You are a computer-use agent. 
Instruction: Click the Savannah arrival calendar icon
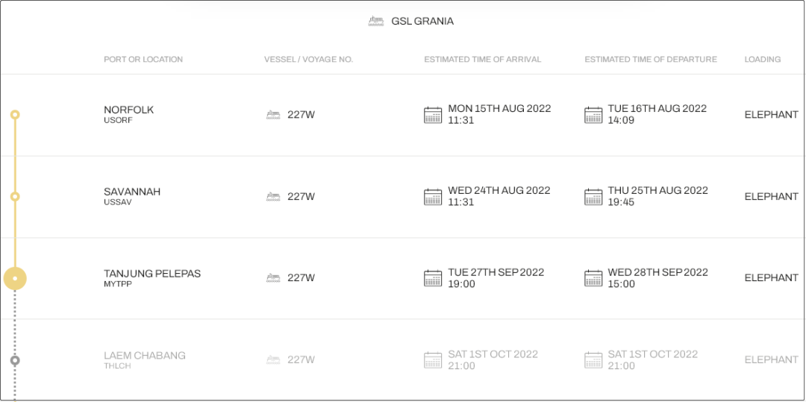433,197
